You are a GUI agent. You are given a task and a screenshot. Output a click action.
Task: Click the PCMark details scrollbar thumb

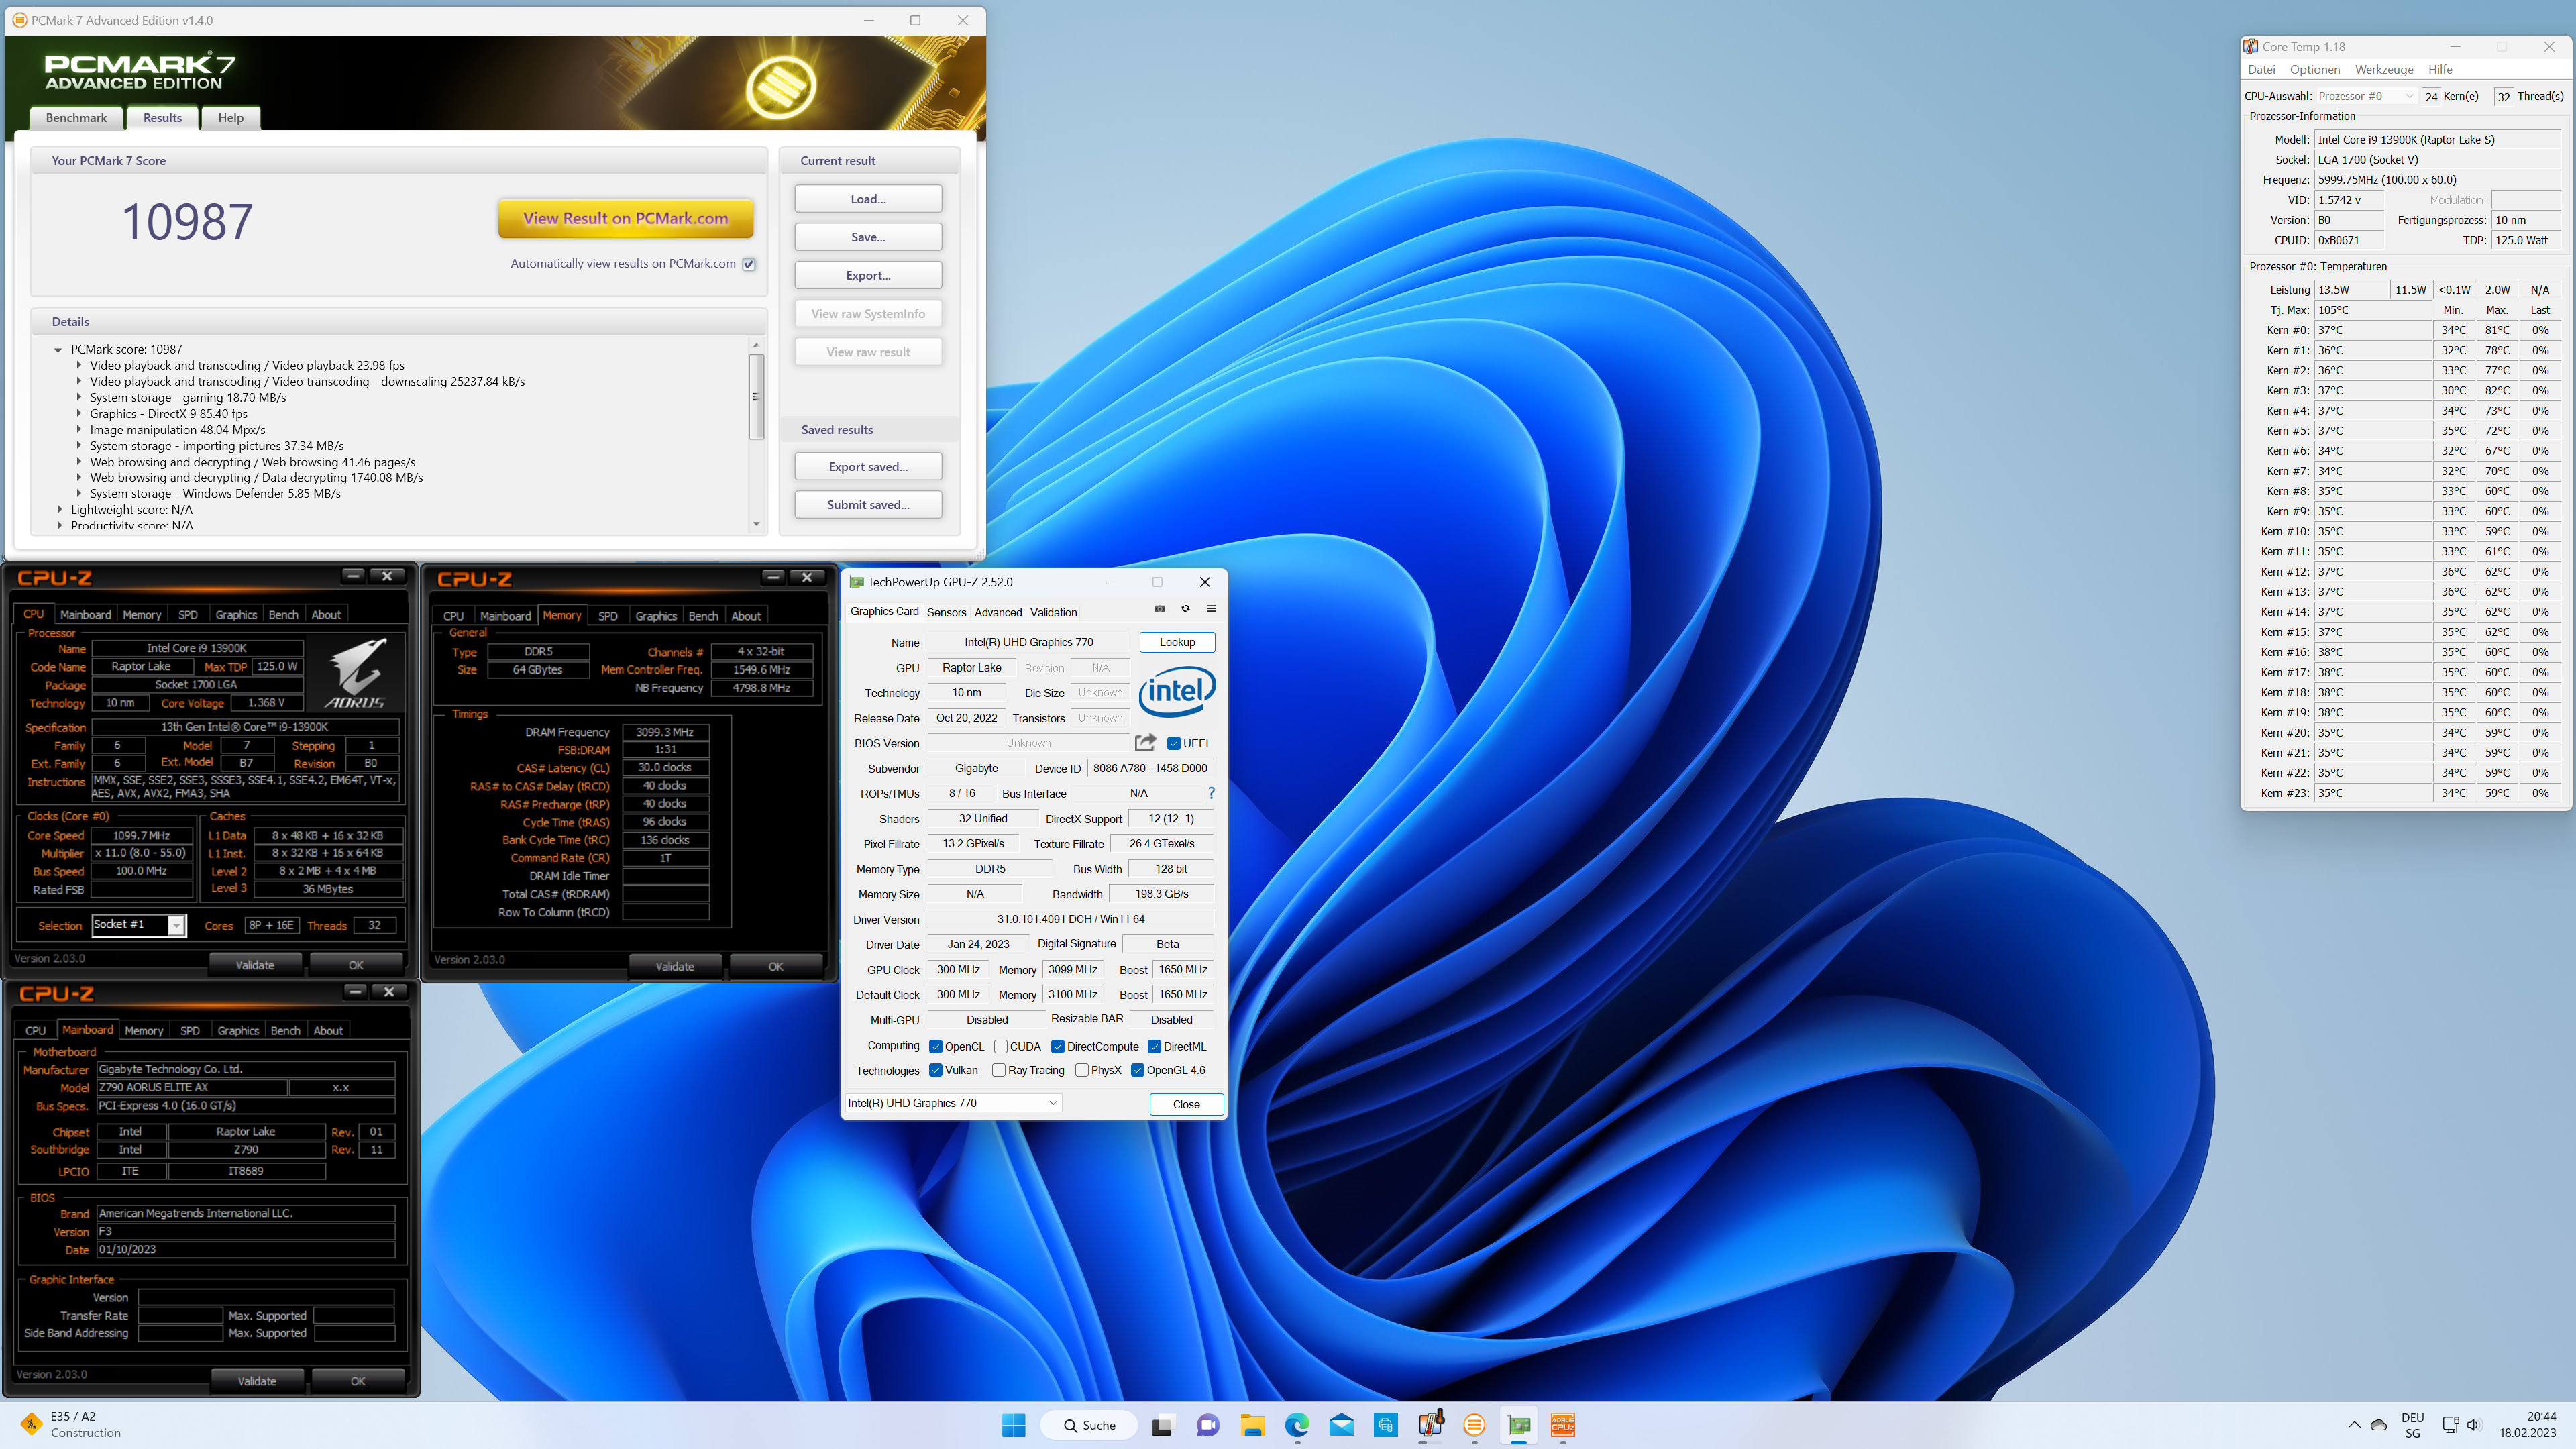click(756, 396)
